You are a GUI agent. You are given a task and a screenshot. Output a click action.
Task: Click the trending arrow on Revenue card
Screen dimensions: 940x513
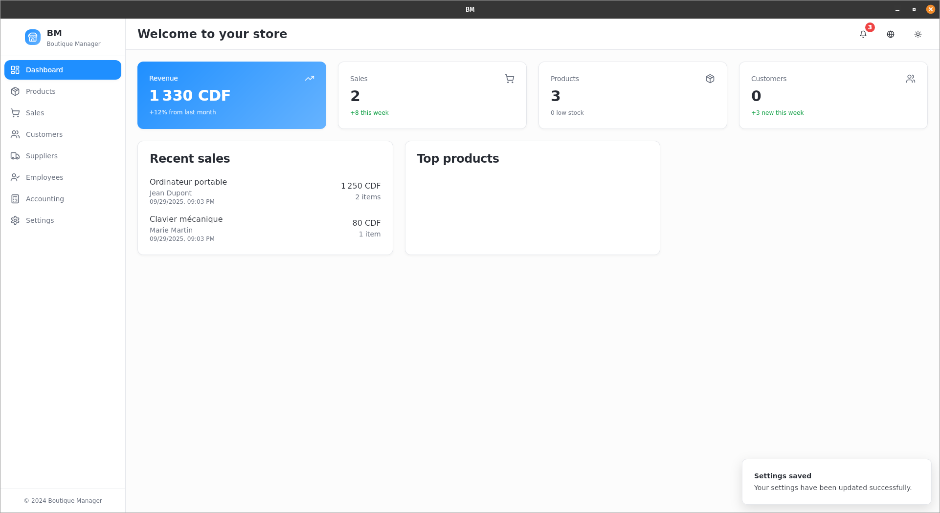(310, 78)
